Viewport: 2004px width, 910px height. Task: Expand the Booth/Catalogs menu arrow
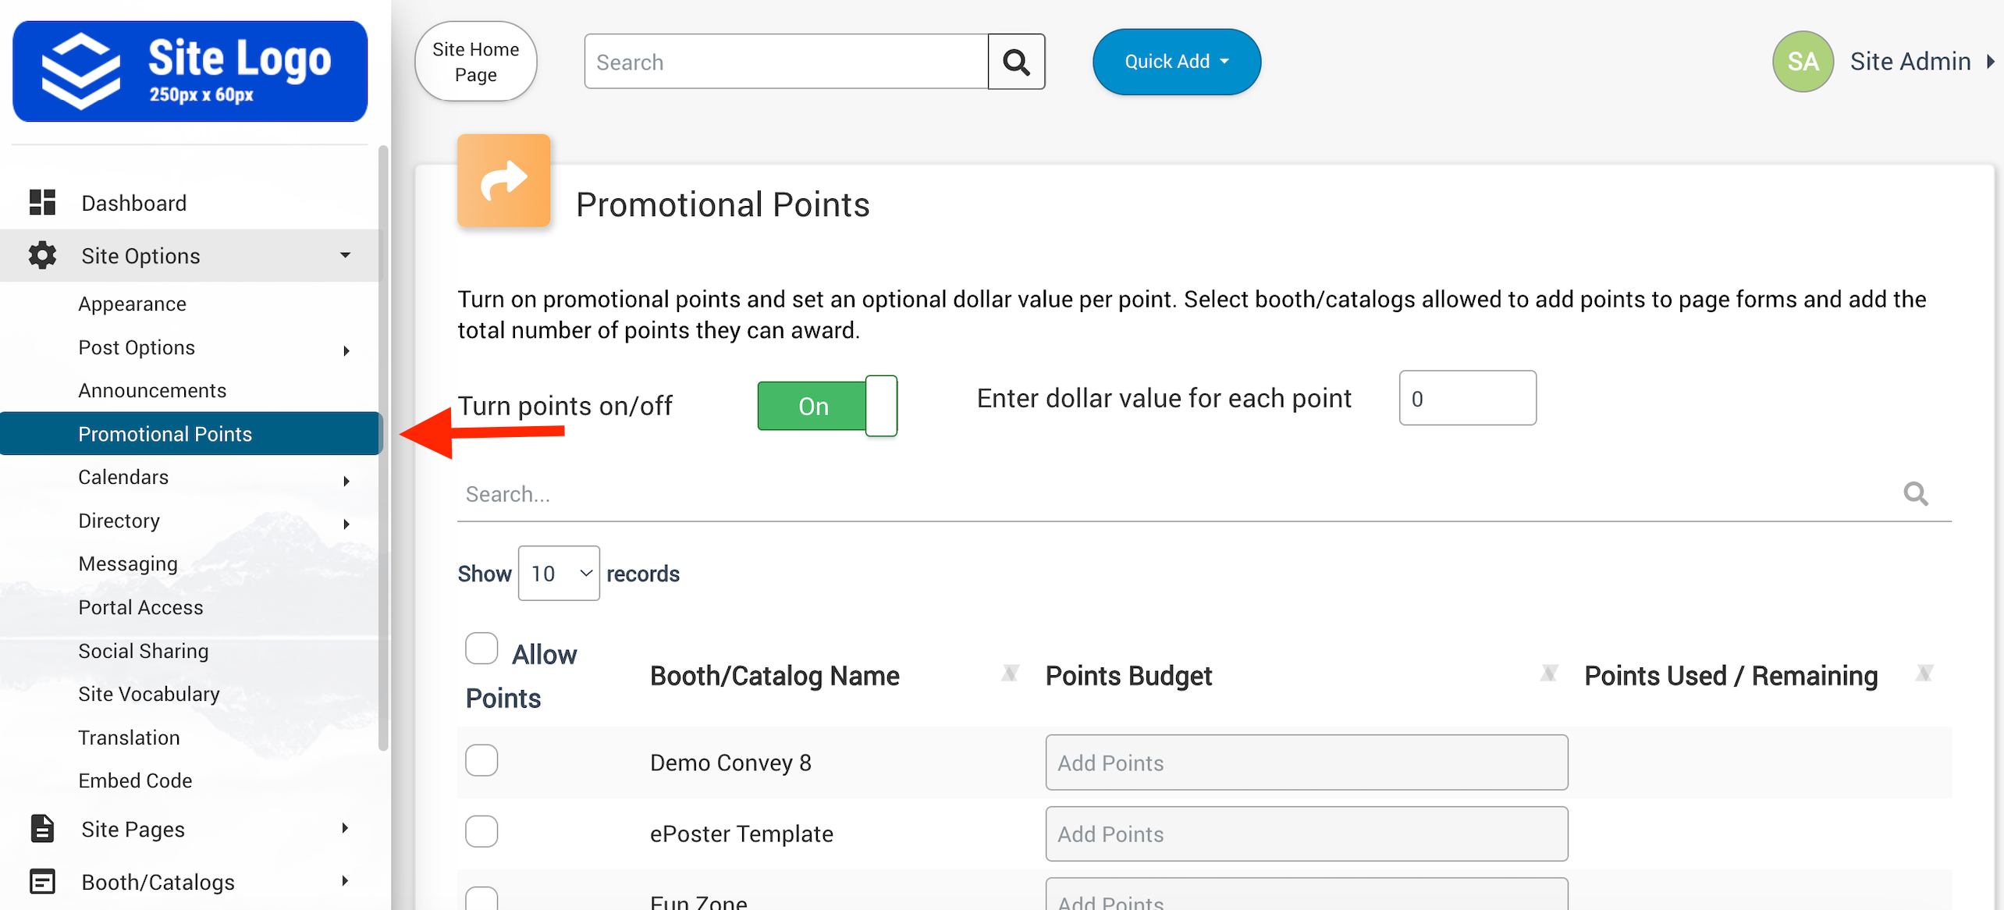click(345, 881)
